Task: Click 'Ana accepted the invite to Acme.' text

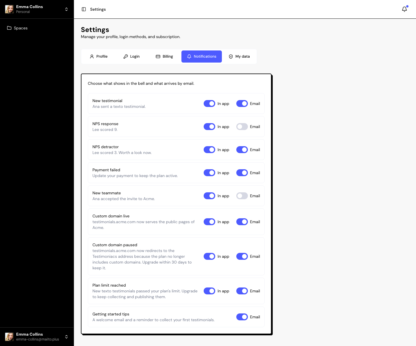Action: [x=124, y=199]
